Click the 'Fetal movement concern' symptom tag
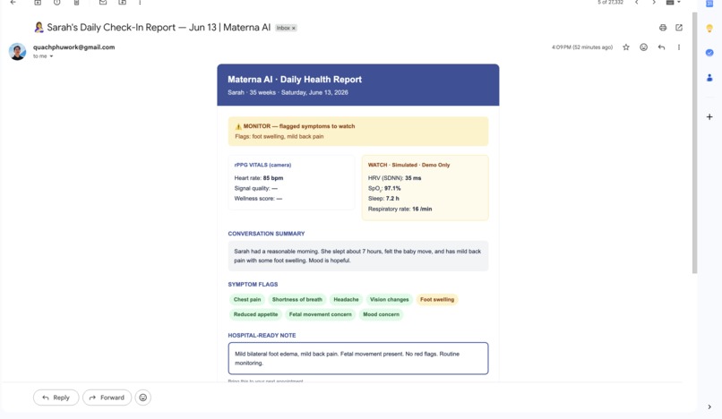Screen dimensions: 722x419 pos(320,314)
